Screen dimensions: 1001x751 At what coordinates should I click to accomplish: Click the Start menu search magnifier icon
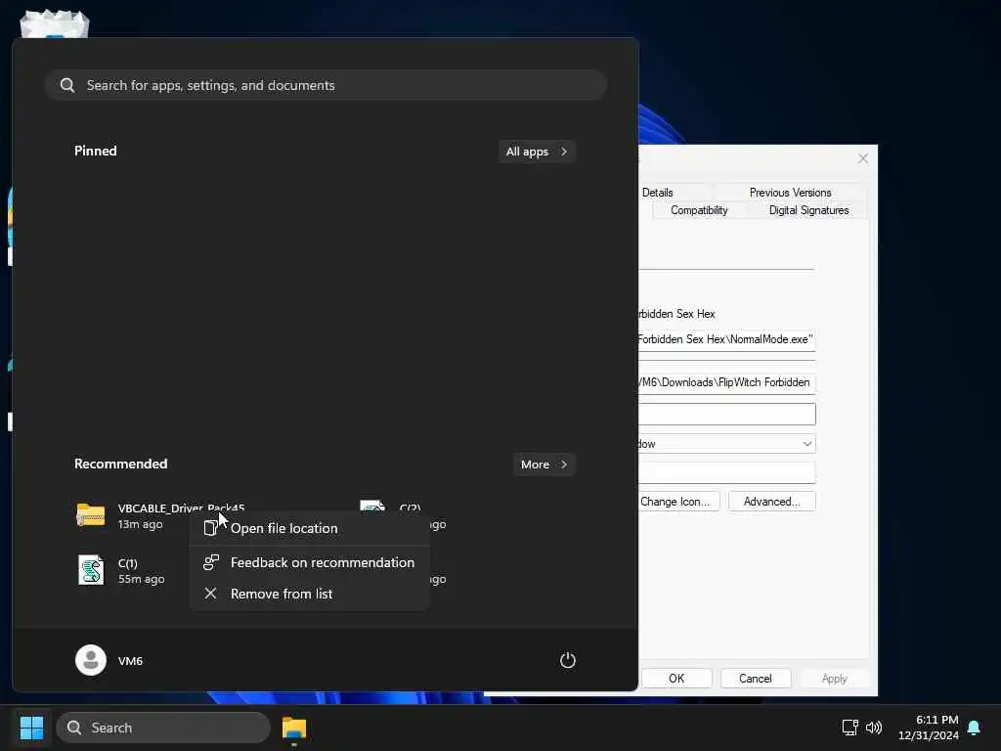pos(67,85)
